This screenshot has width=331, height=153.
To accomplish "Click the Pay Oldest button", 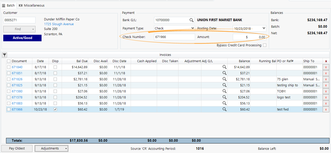I will tap(17, 148).
